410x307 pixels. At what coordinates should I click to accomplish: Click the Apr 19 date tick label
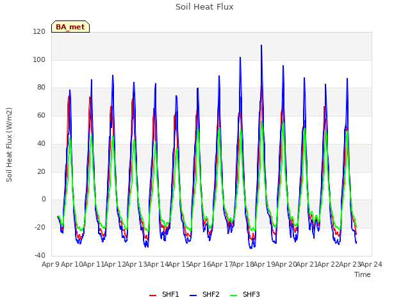point(264,264)
